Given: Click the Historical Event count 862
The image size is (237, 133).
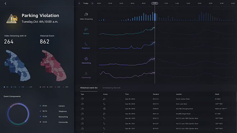Looking at the screenshot, I should point(45,42).
